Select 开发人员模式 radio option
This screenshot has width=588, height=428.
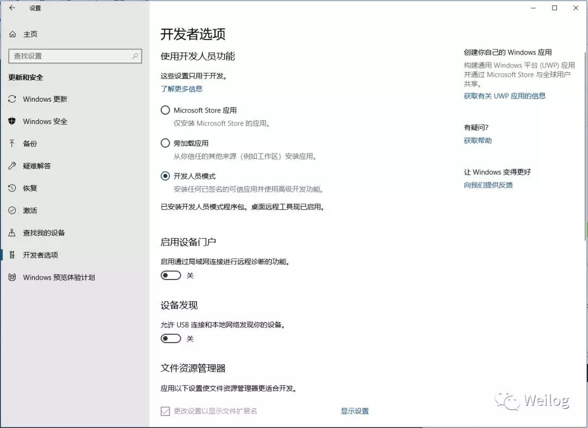click(x=165, y=176)
